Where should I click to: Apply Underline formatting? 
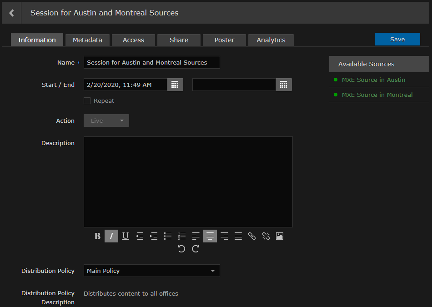click(x=126, y=236)
